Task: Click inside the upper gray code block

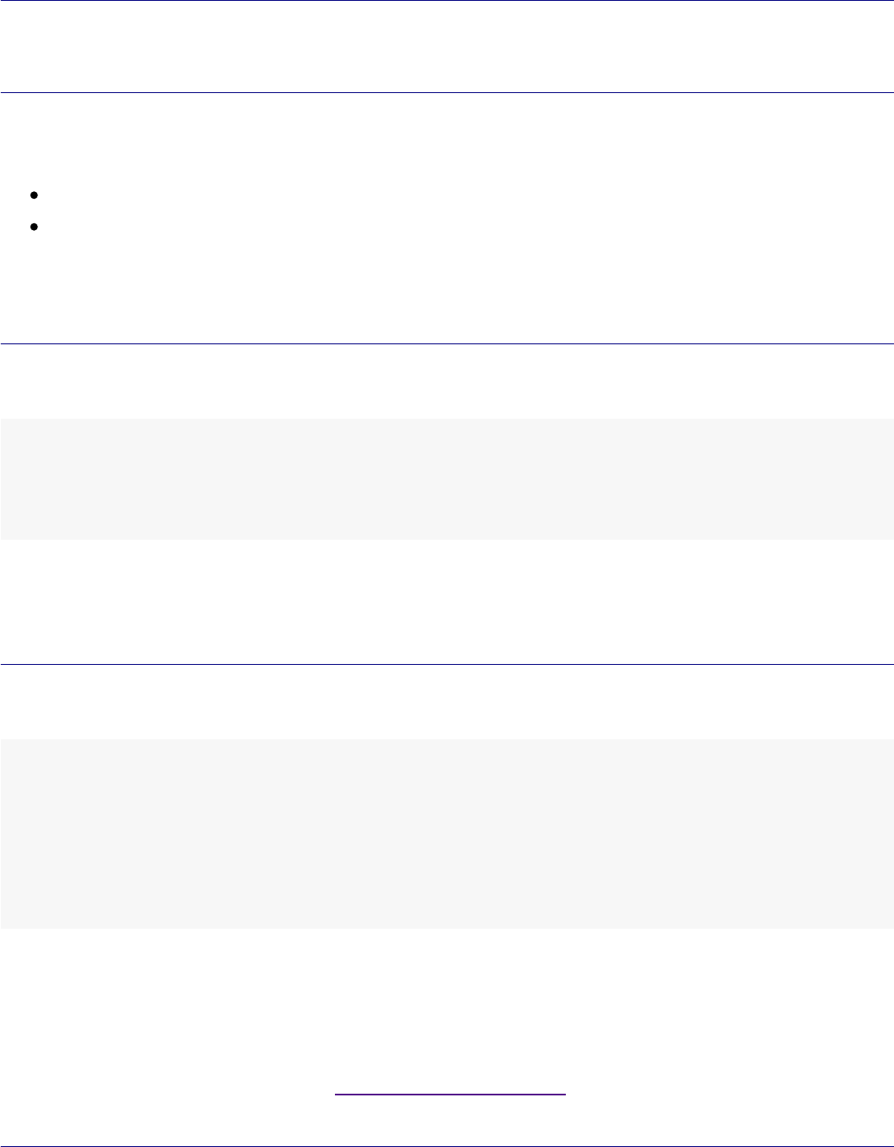Action: click(447, 479)
